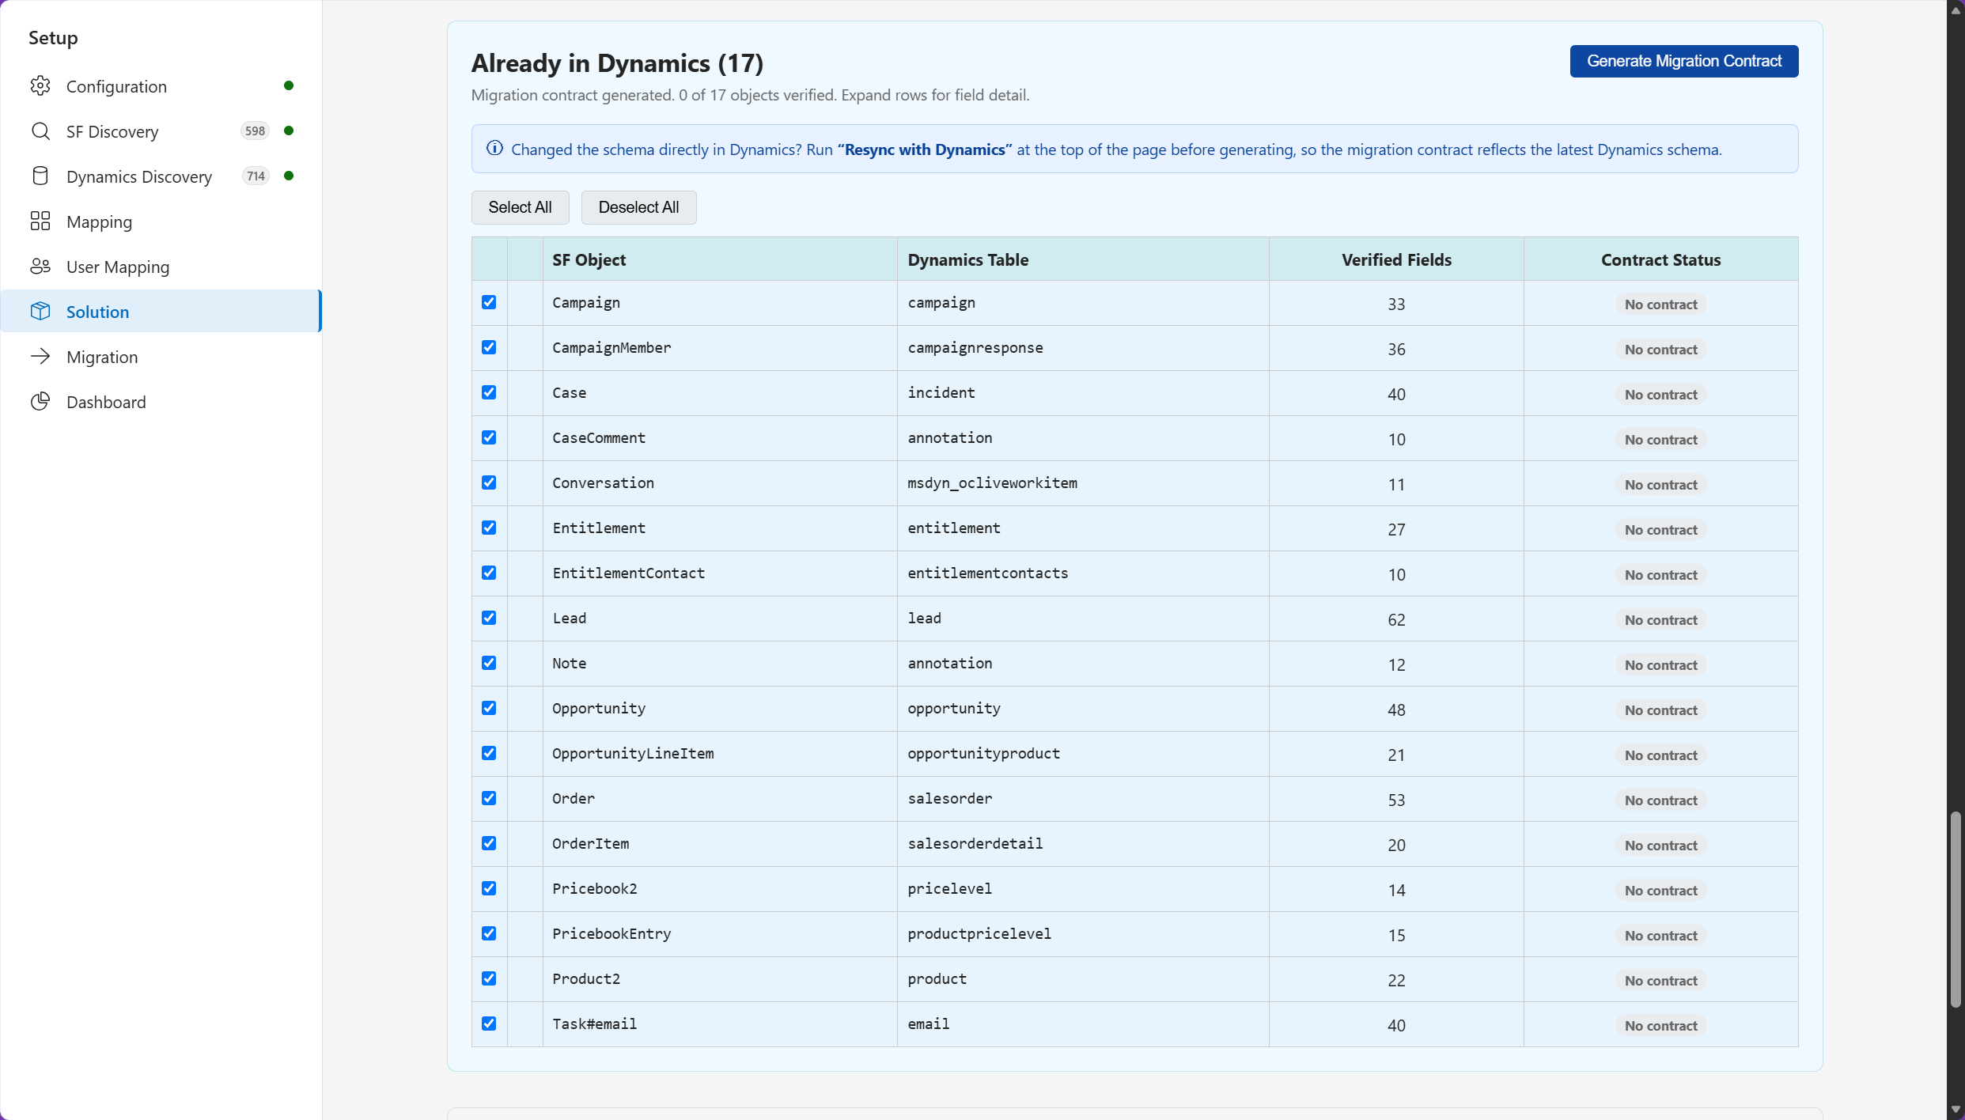Click the SF Discovery magnifier icon
The width and height of the screenshot is (1965, 1120).
pyautogui.click(x=40, y=131)
